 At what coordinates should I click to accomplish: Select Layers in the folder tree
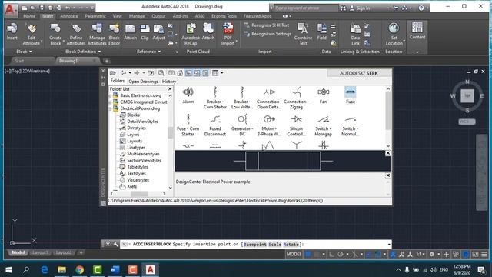click(133, 135)
